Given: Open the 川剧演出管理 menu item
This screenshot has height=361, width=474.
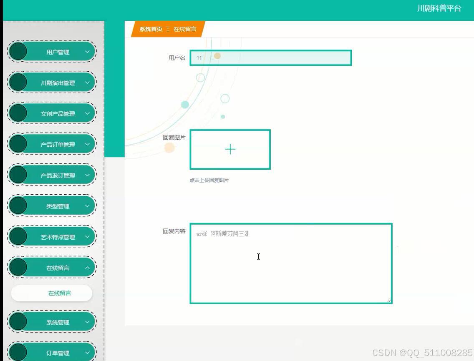Looking at the screenshot, I should click(x=52, y=83).
